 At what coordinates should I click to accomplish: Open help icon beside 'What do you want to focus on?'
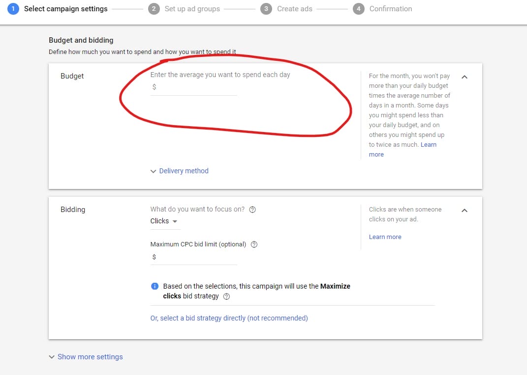pyautogui.click(x=252, y=210)
